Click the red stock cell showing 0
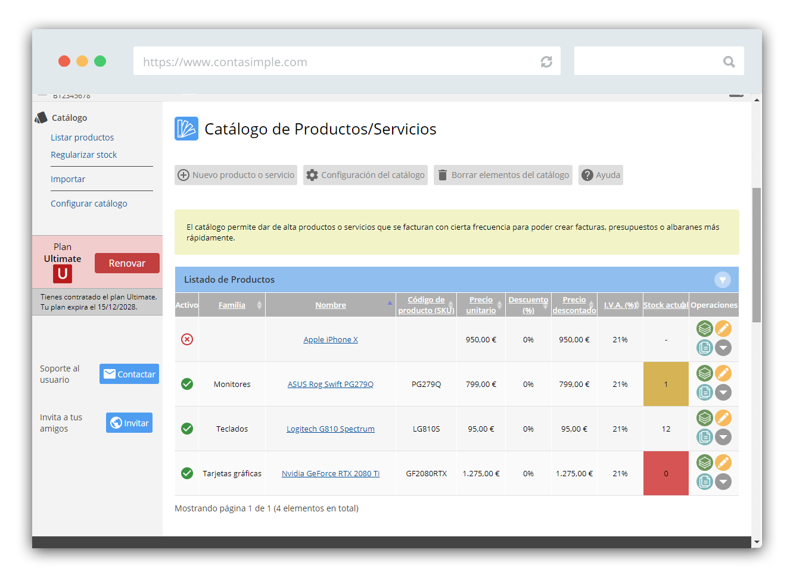This screenshot has width=790, height=581. pyautogui.click(x=666, y=473)
